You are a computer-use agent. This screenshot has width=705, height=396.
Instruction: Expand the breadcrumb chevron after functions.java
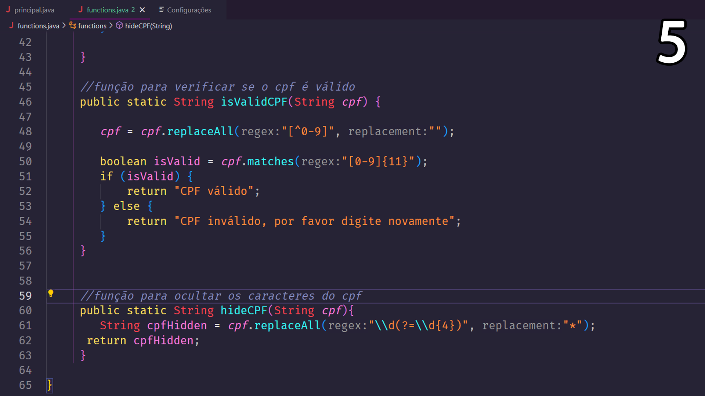tap(64, 25)
